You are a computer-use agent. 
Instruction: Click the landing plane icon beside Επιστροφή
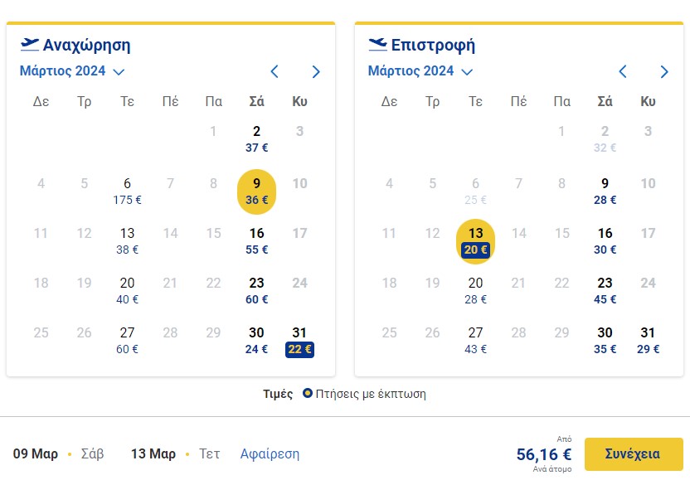[x=377, y=45]
